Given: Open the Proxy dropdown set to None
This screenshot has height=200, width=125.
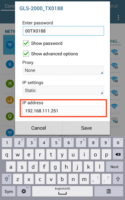Looking at the screenshot, I should tap(63, 70).
